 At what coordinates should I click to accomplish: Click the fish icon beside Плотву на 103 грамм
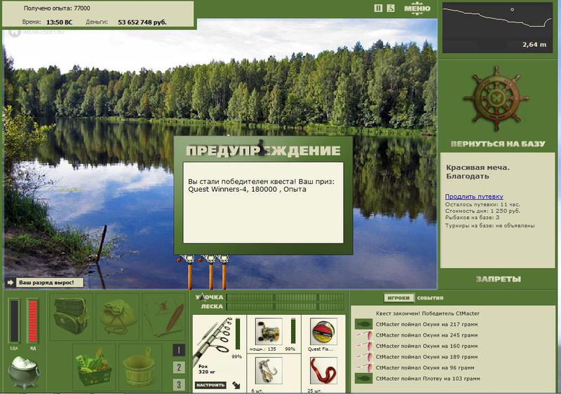[x=363, y=379]
